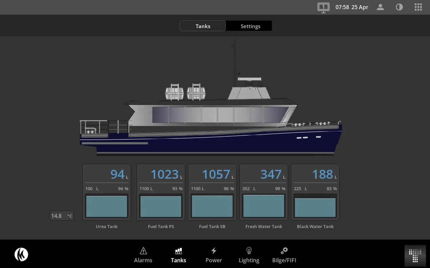Select the Tanks bottom navigation item
The width and height of the screenshot is (430, 268).
[178, 255]
